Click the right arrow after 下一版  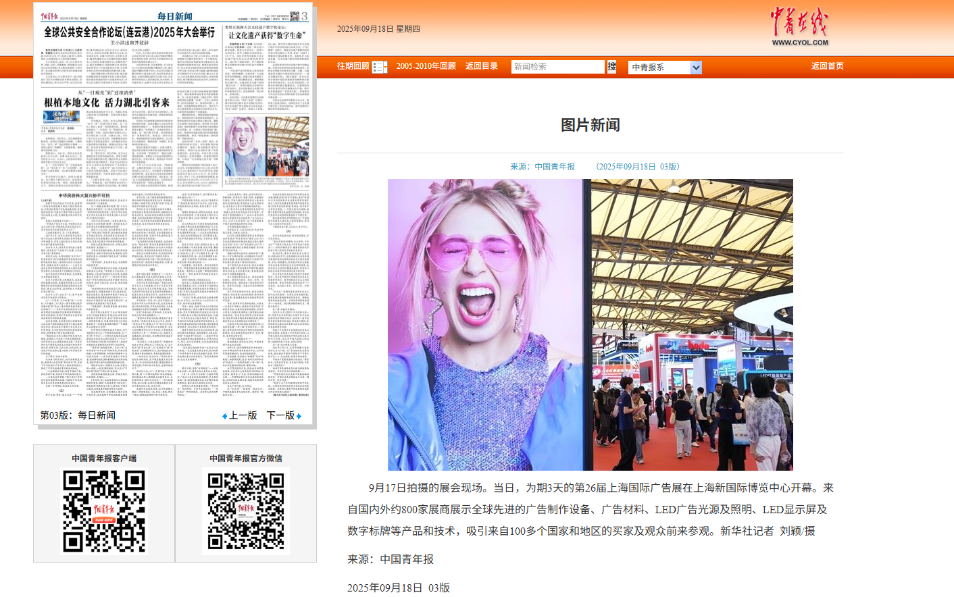(x=299, y=416)
